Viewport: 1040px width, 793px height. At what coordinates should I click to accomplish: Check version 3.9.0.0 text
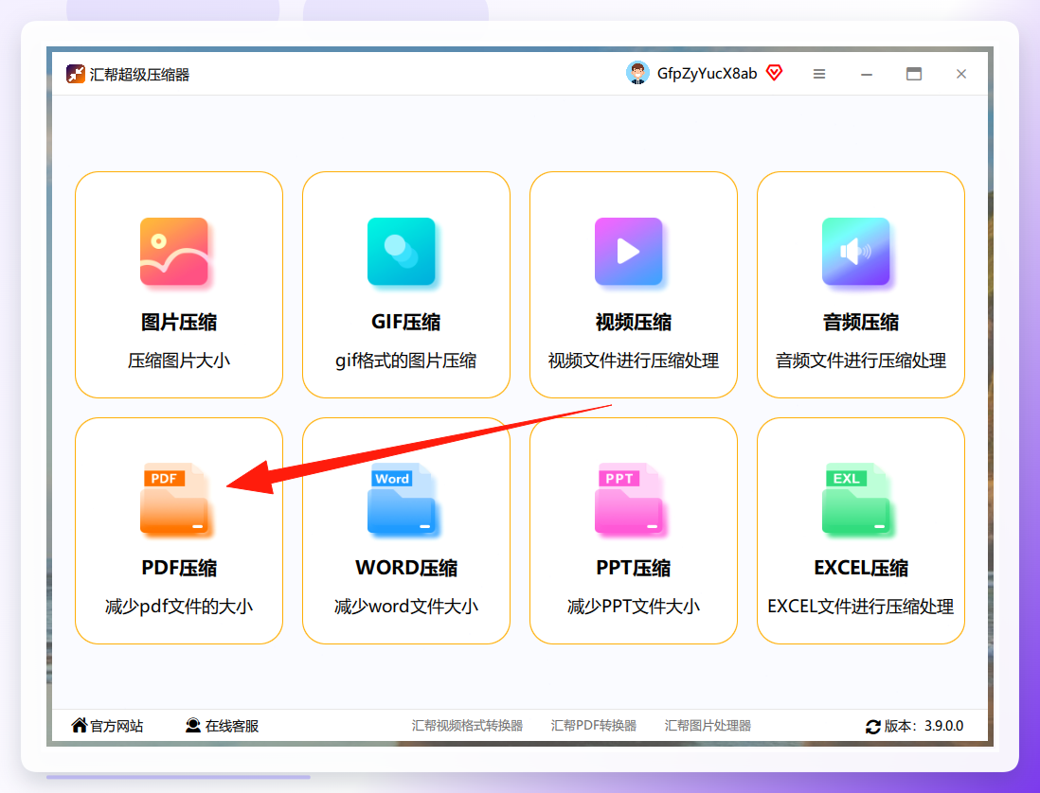coord(943,726)
